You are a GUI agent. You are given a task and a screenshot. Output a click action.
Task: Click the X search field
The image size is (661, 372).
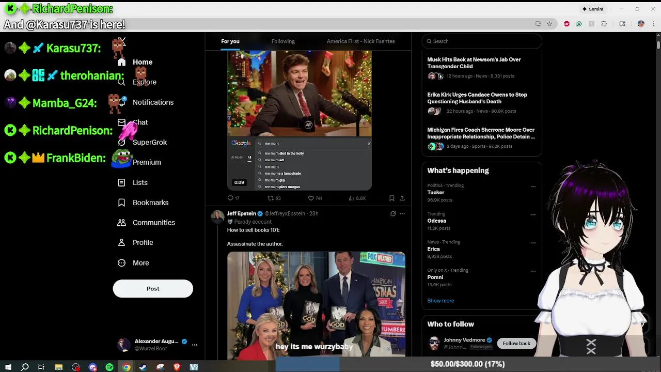click(x=481, y=41)
